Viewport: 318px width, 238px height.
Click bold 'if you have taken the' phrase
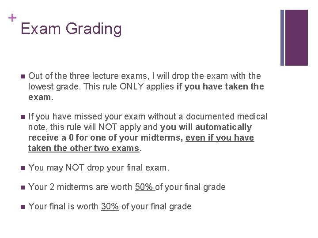tap(220, 87)
